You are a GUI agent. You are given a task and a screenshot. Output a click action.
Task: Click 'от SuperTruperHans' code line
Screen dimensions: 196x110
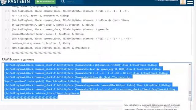53,25
